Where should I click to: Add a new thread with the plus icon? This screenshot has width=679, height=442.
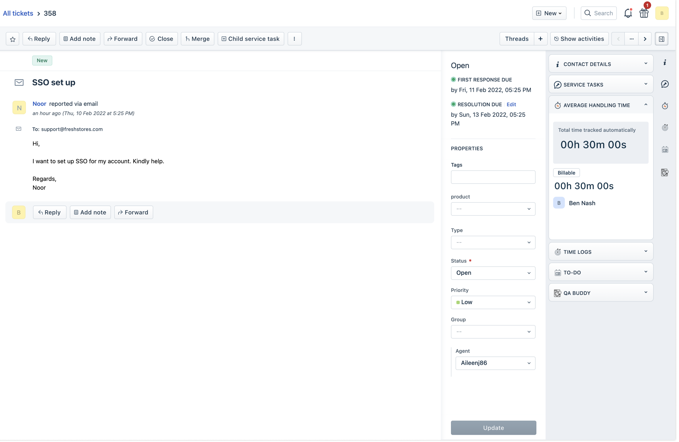point(540,39)
